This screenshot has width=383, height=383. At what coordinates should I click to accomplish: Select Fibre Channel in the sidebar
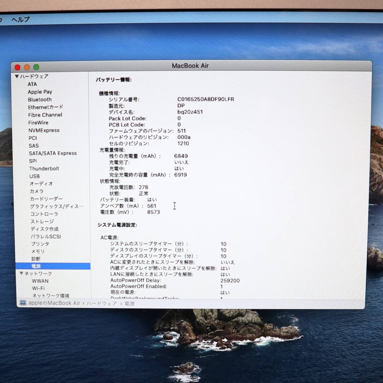(45, 115)
